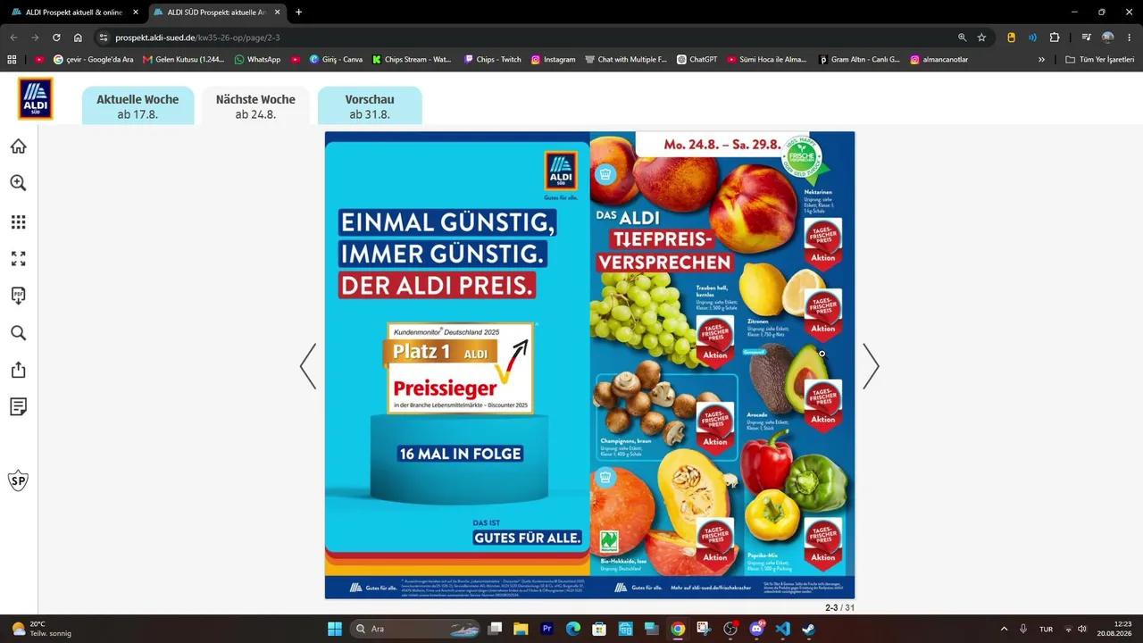Open the Instagram bookmark

pos(553,60)
